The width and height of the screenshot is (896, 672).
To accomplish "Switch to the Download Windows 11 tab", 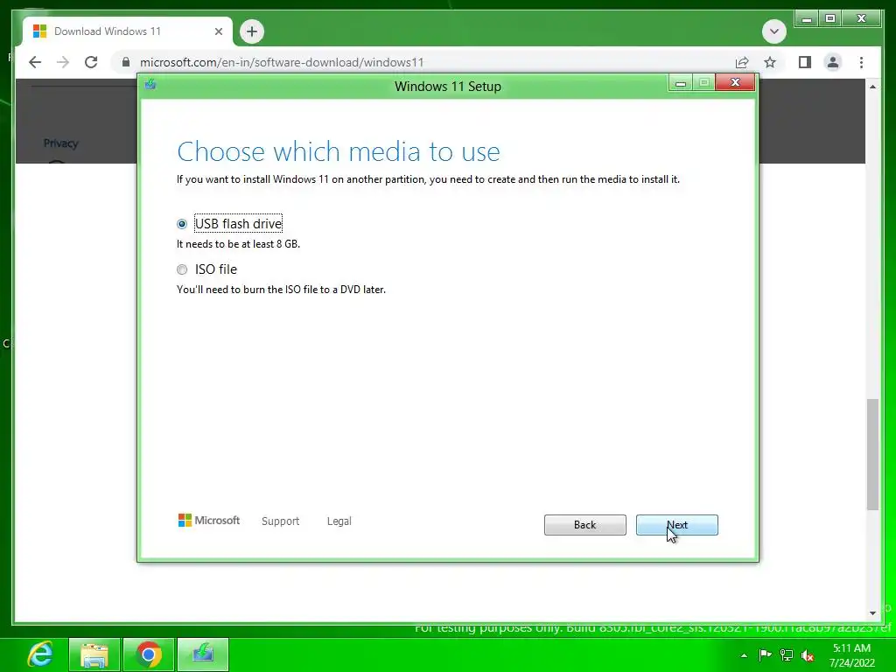I will point(128,31).
